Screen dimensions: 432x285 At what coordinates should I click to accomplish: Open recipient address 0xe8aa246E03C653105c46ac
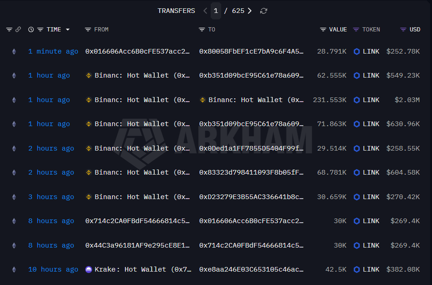(x=251, y=270)
